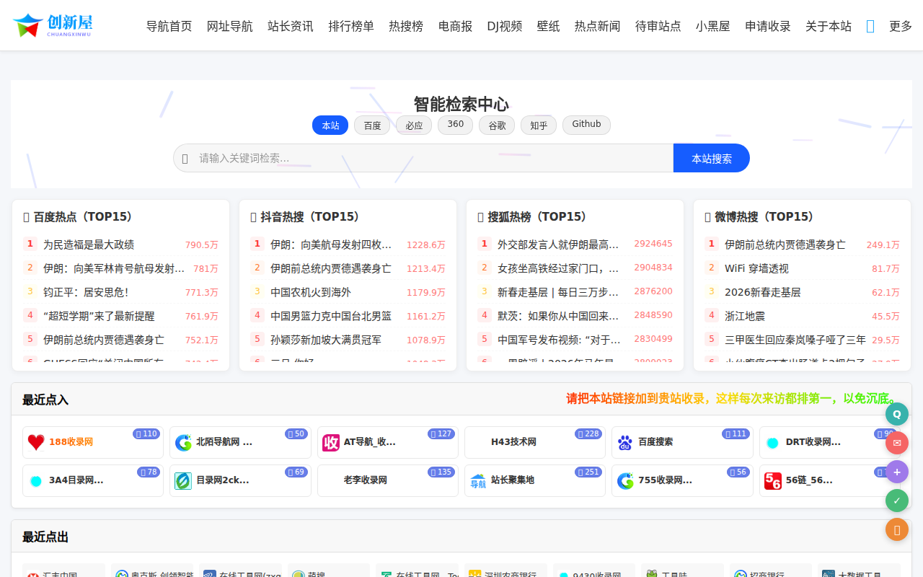Click the 站长聚集地 navigation icon

pos(477,480)
